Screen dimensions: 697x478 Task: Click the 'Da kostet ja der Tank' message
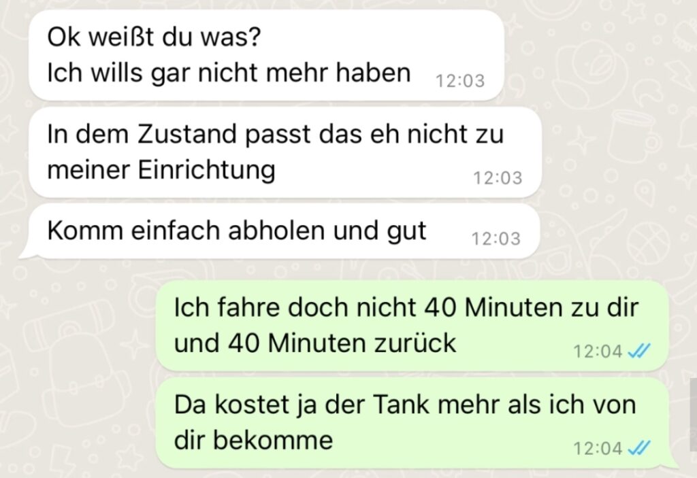[x=412, y=423]
